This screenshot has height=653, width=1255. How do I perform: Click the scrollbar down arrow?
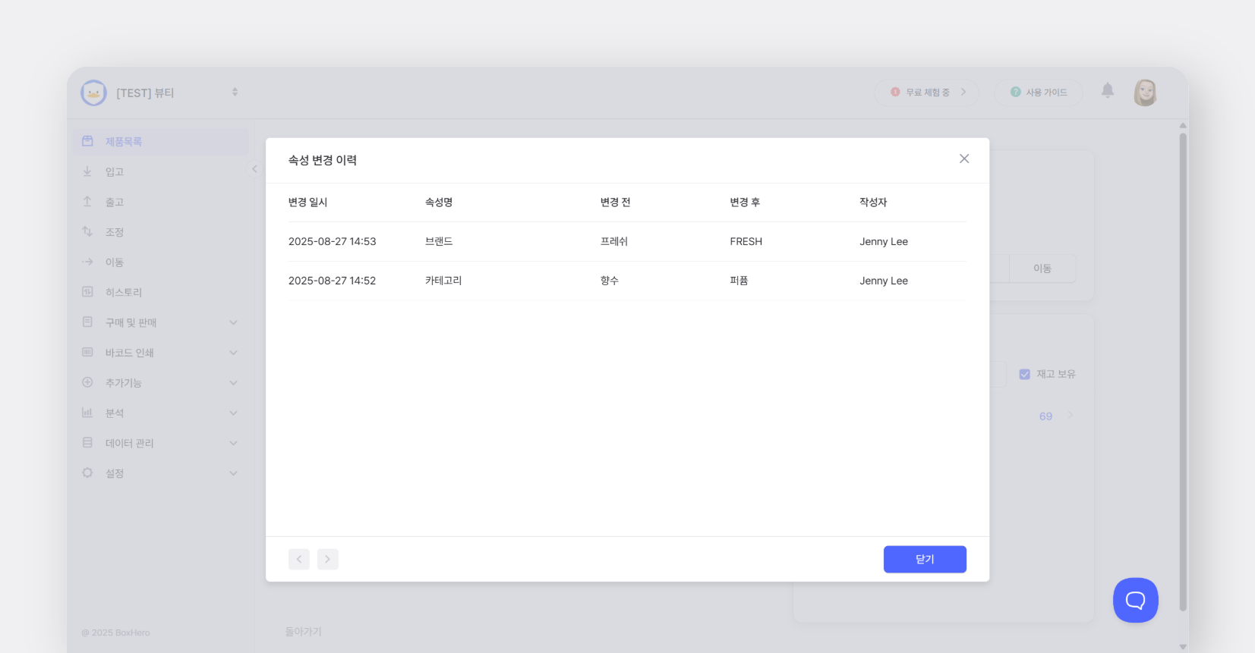click(x=1183, y=647)
